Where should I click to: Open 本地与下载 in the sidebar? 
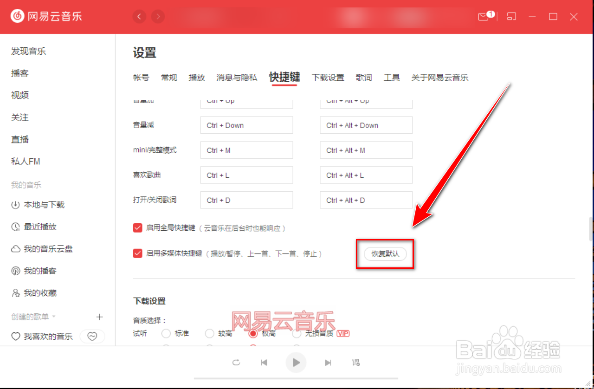coord(38,205)
